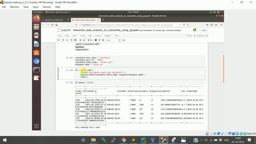Open Firefox from the Ubuntu dock
Viewport: 256px width, 144px height.
tap(36, 18)
